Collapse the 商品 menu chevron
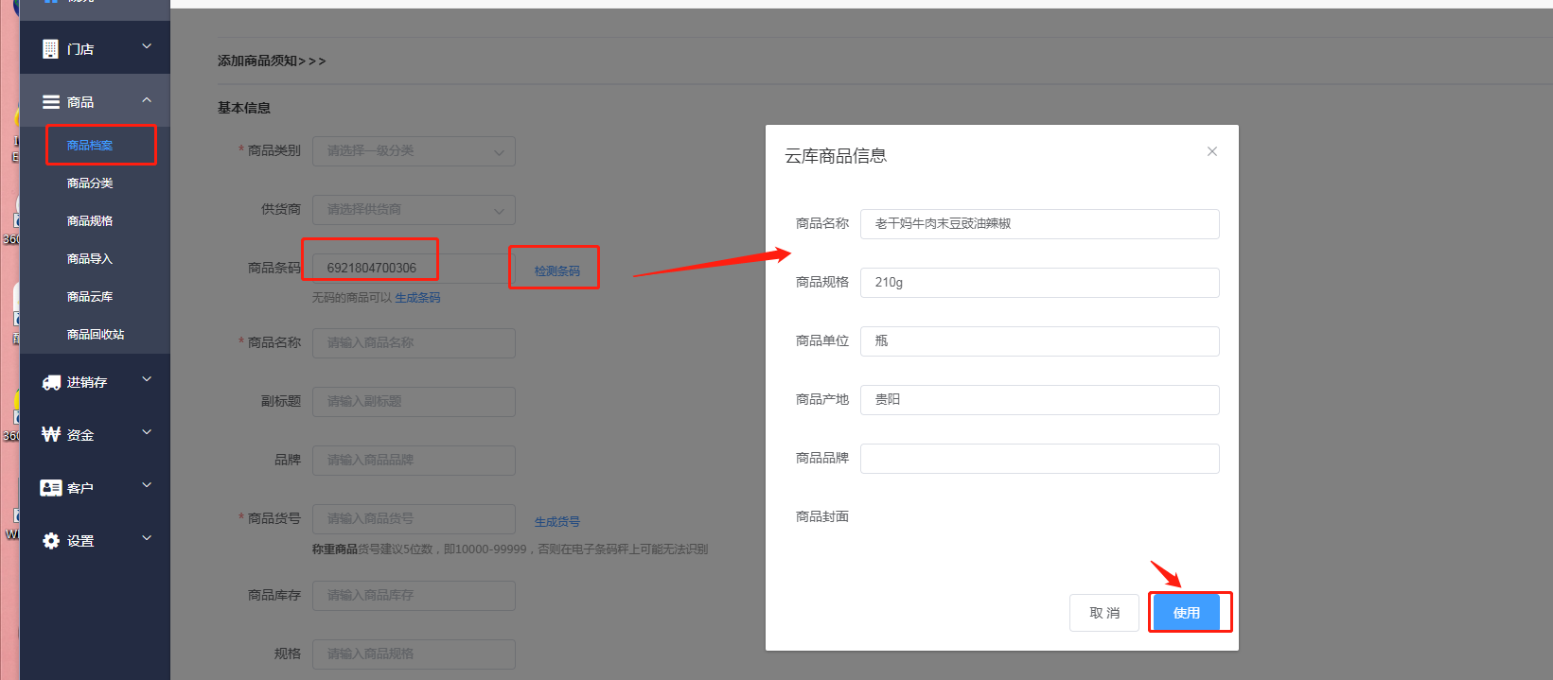Viewport: 1553px width, 680px height. click(x=147, y=99)
